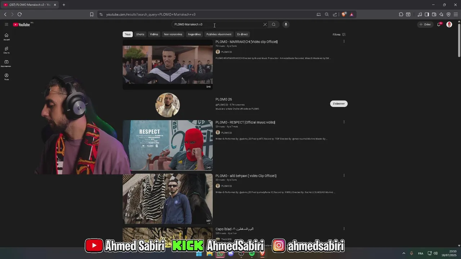Click the YouTube search magnifier button
Screen dimensions: 461x259
click(x=274, y=24)
